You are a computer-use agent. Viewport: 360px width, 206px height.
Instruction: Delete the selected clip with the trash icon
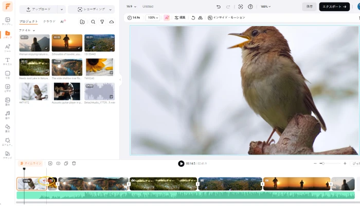point(74,163)
